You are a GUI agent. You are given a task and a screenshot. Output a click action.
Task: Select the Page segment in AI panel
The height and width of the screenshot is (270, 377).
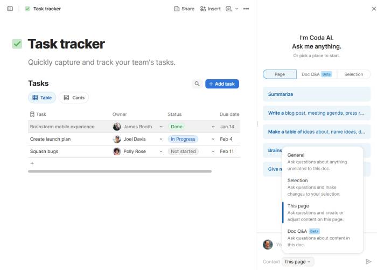click(x=280, y=74)
